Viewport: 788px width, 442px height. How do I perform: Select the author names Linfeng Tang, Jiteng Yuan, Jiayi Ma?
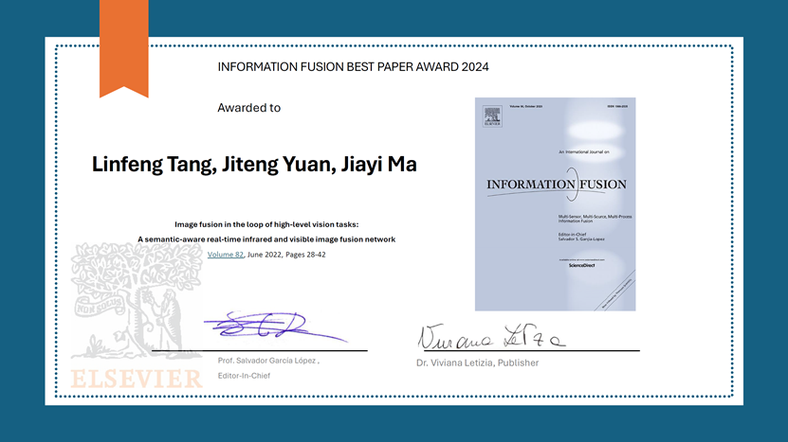(254, 165)
